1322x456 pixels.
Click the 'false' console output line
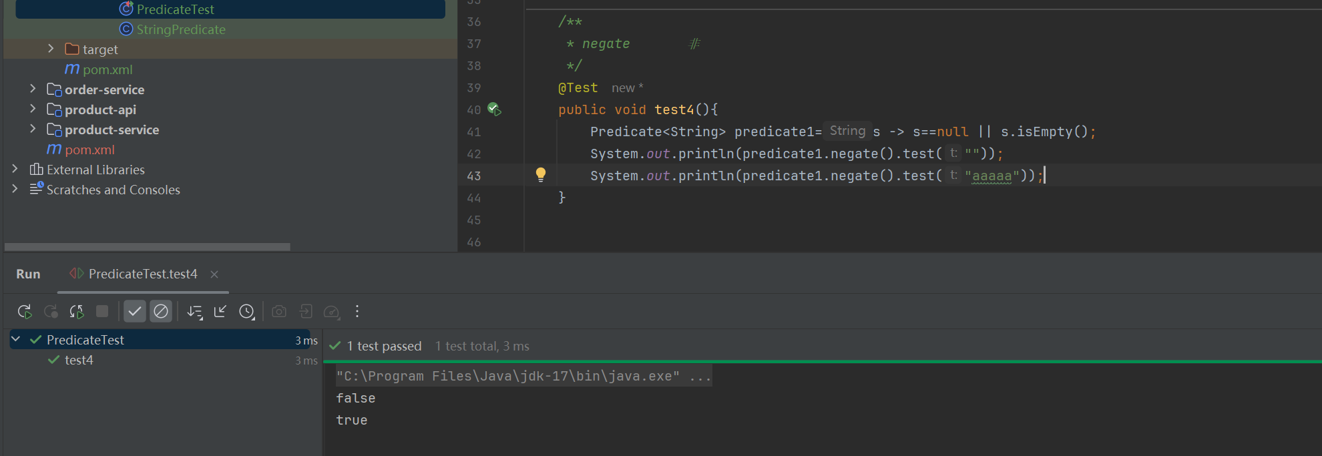coord(356,398)
